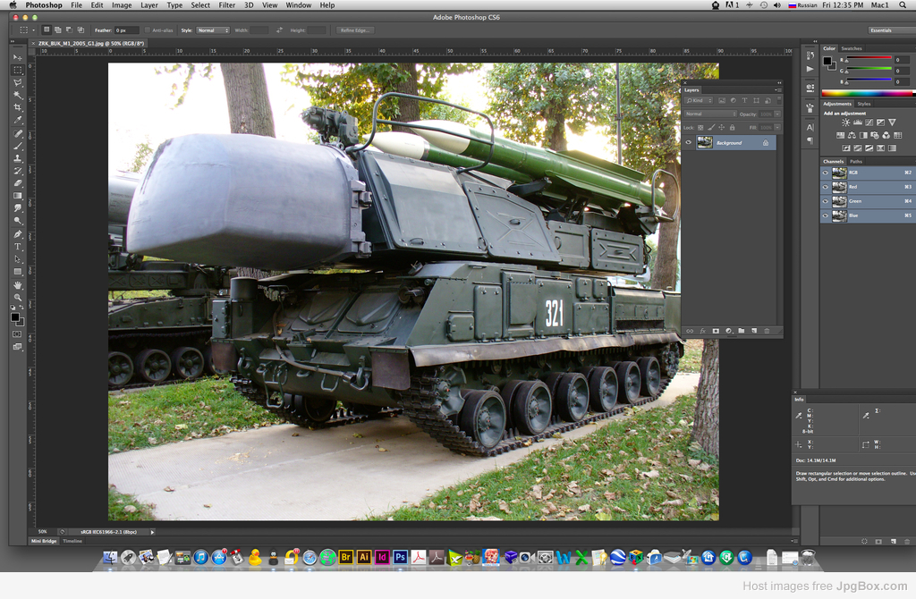Screen dimensions: 916x599
Task: Toggle visibility of the Blue channel
Action: pyautogui.click(x=826, y=215)
